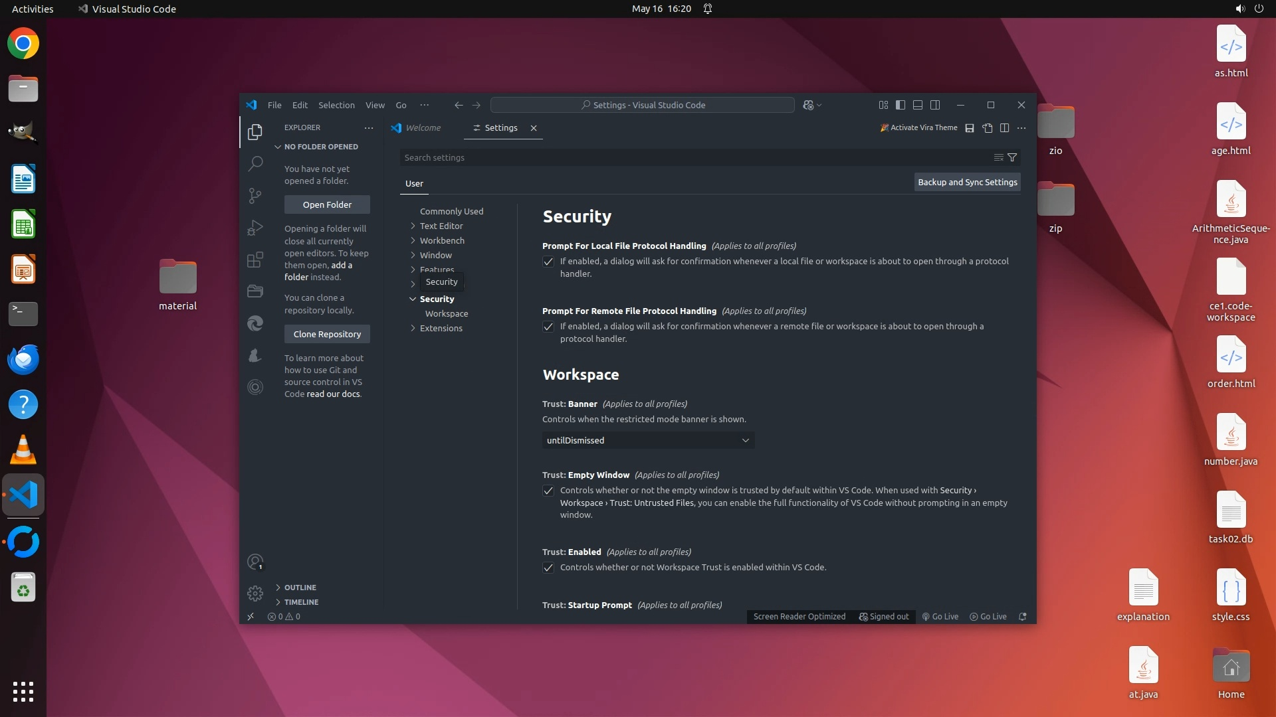Expand the Text Editor settings category
Image resolution: width=1276 pixels, height=717 pixels.
pyautogui.click(x=441, y=226)
